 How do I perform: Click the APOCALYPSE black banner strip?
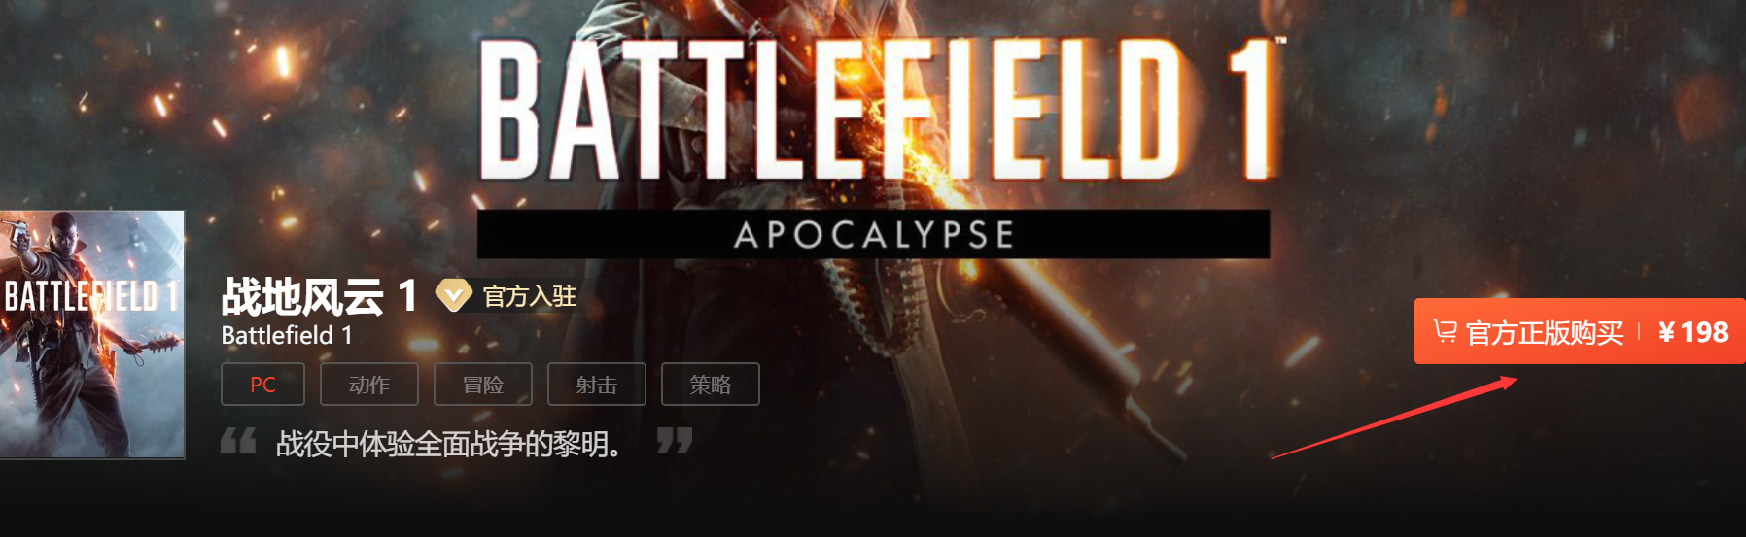873,234
